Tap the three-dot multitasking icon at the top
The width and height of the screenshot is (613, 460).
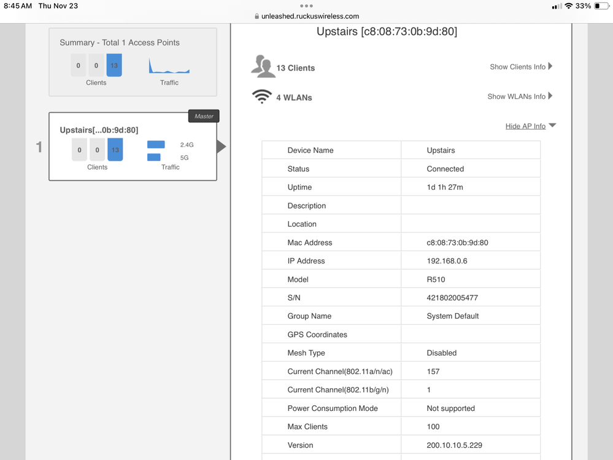(306, 6)
